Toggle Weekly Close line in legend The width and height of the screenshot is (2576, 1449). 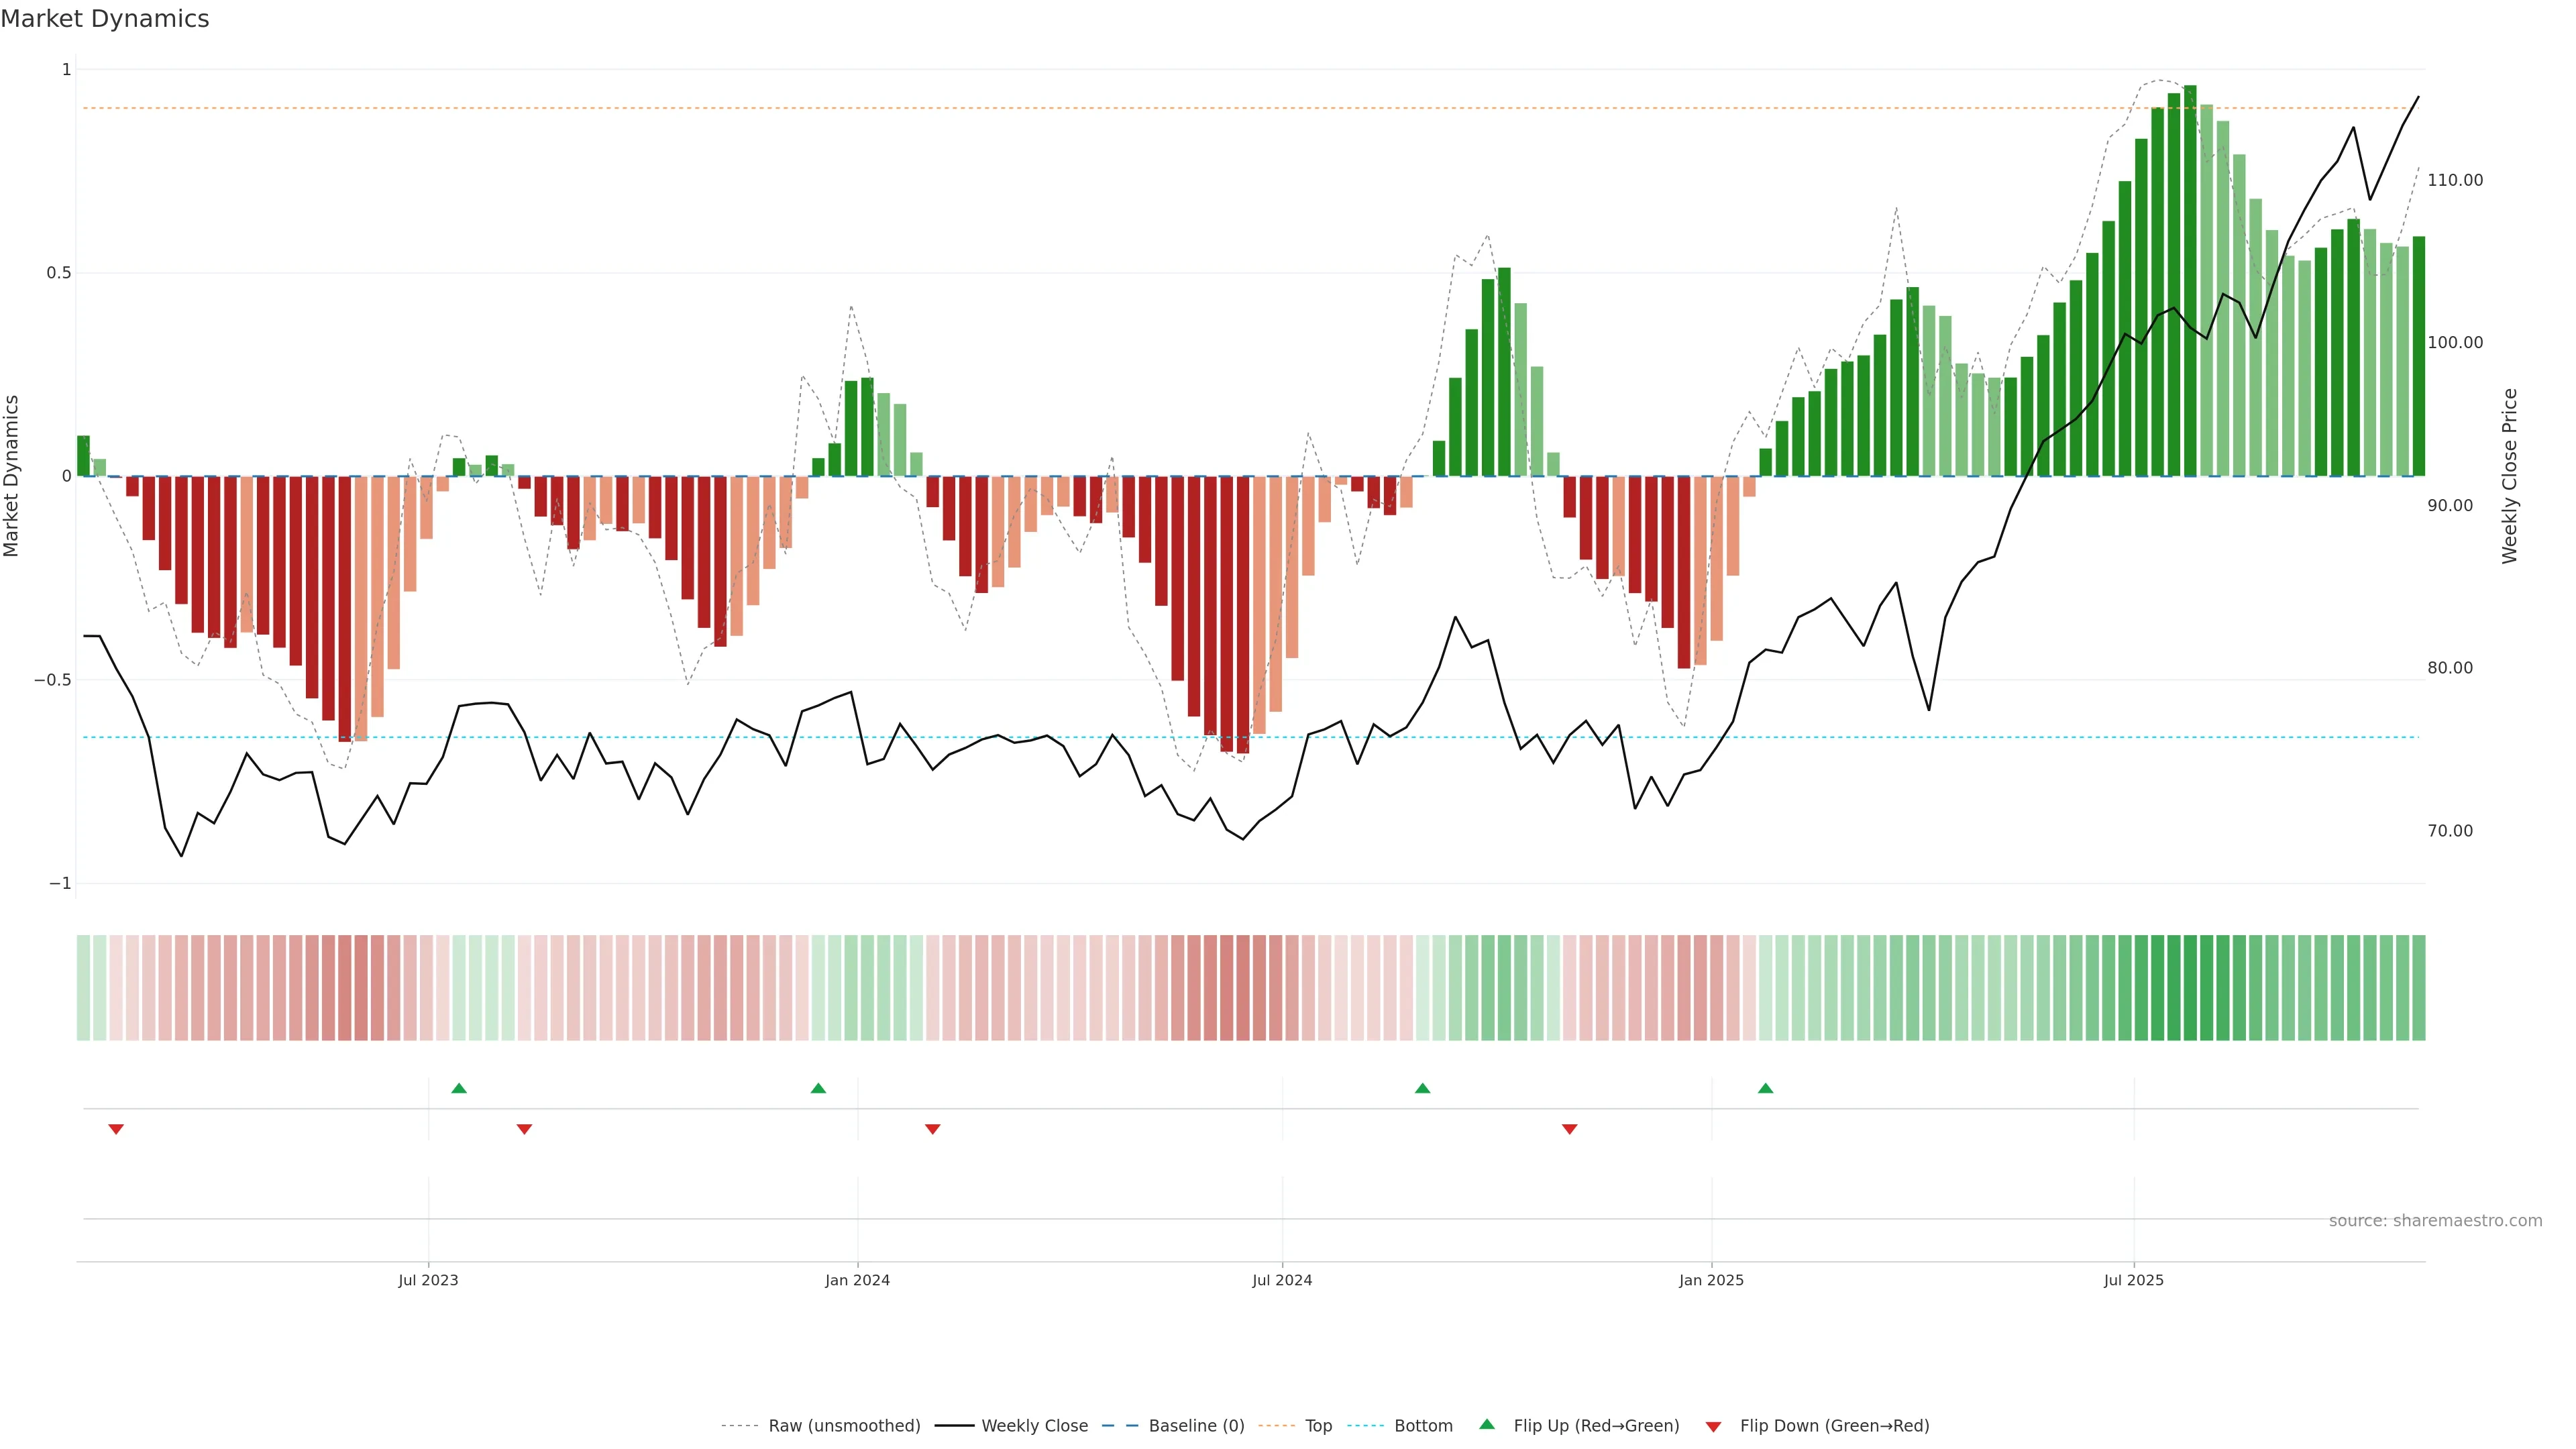[x=1034, y=1426]
